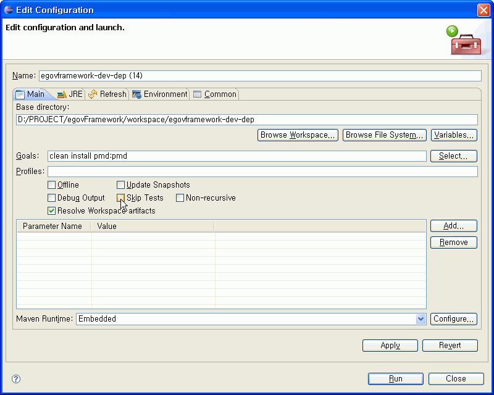Click the help question mark icon
494x395 pixels.
click(x=17, y=379)
